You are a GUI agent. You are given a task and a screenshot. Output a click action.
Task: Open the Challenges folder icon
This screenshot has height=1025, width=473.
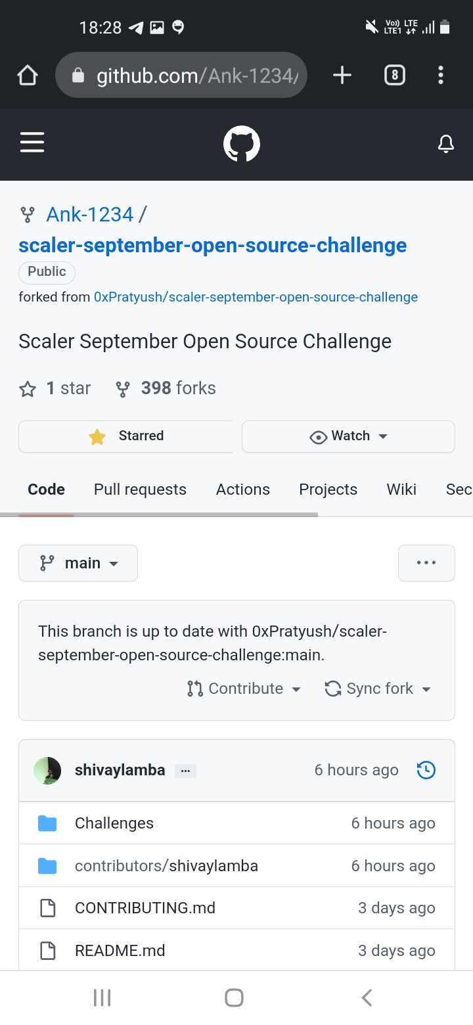47,823
